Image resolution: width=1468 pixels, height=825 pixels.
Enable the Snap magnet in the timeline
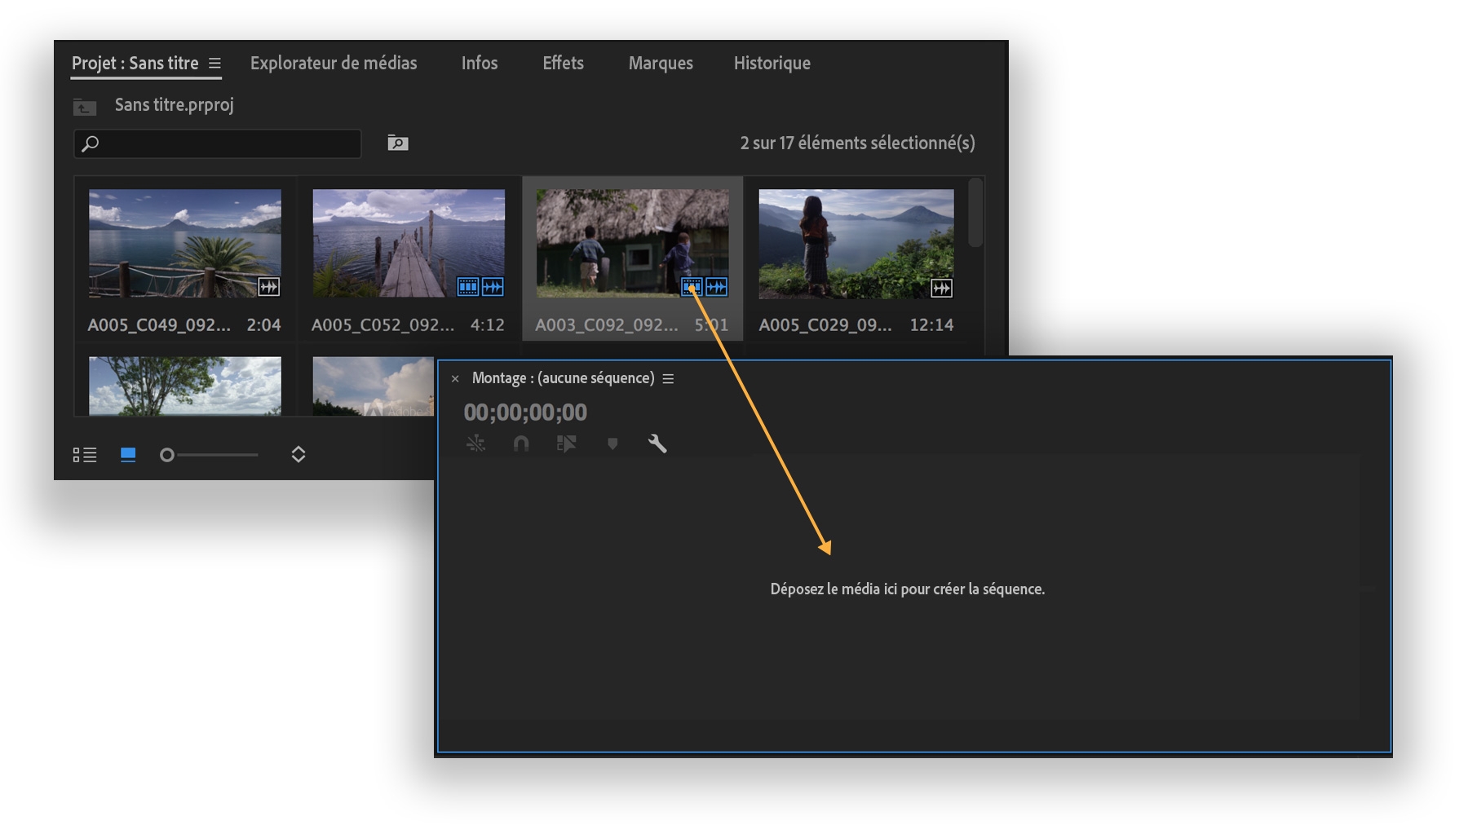click(521, 444)
